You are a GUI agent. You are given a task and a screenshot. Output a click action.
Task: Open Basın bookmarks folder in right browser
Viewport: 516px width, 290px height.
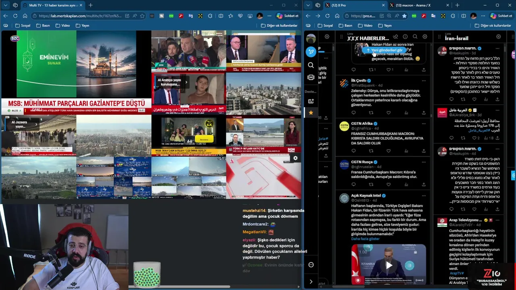(x=345, y=25)
